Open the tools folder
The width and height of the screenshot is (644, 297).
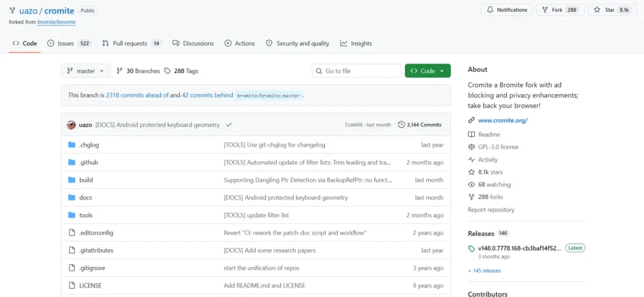pyautogui.click(x=86, y=215)
